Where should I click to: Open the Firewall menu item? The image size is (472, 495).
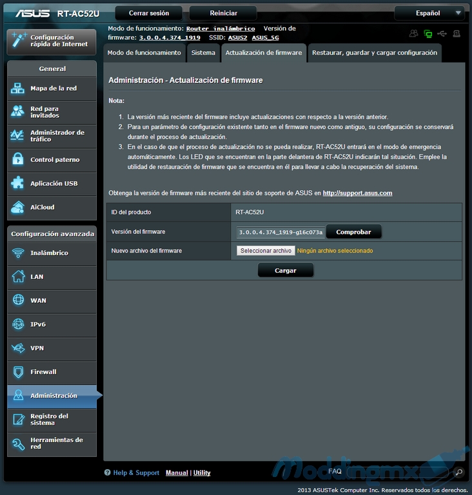pyautogui.click(x=52, y=372)
